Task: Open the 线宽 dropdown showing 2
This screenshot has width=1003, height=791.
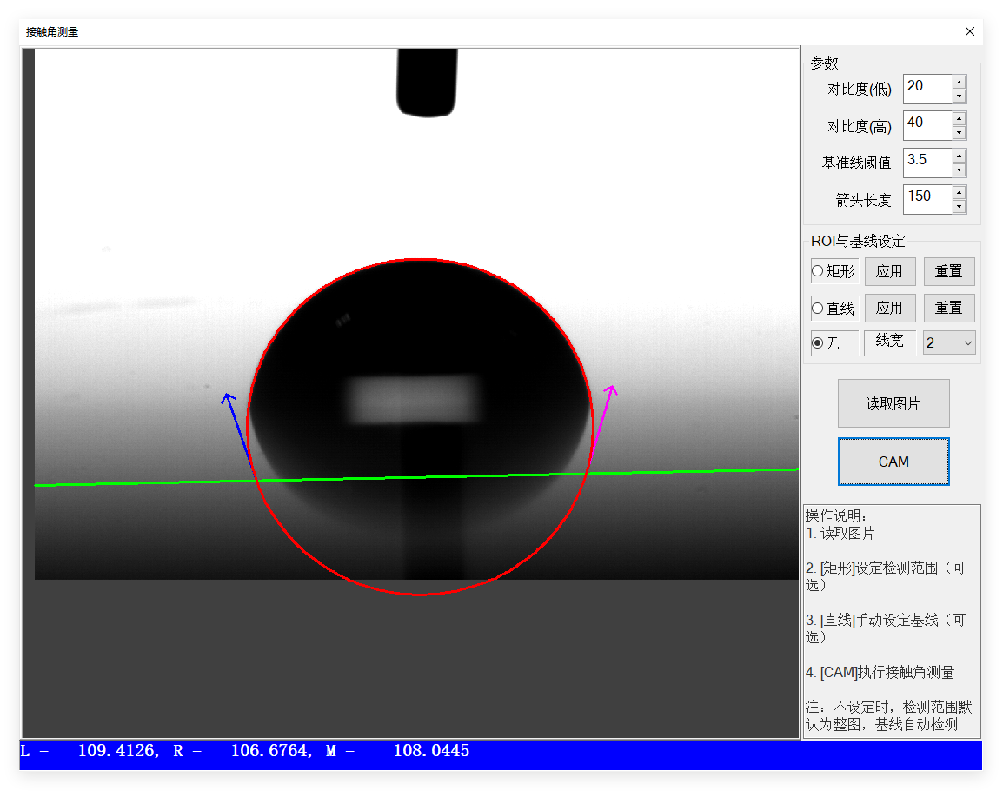Action: 949,343
